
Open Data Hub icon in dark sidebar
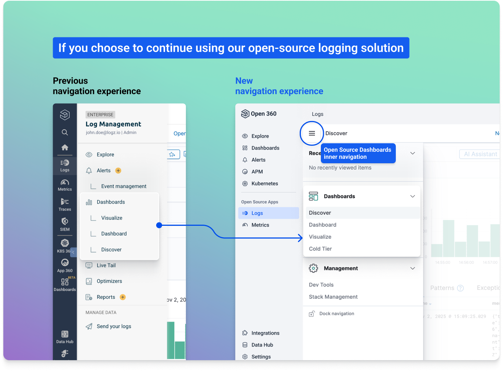pos(65,336)
